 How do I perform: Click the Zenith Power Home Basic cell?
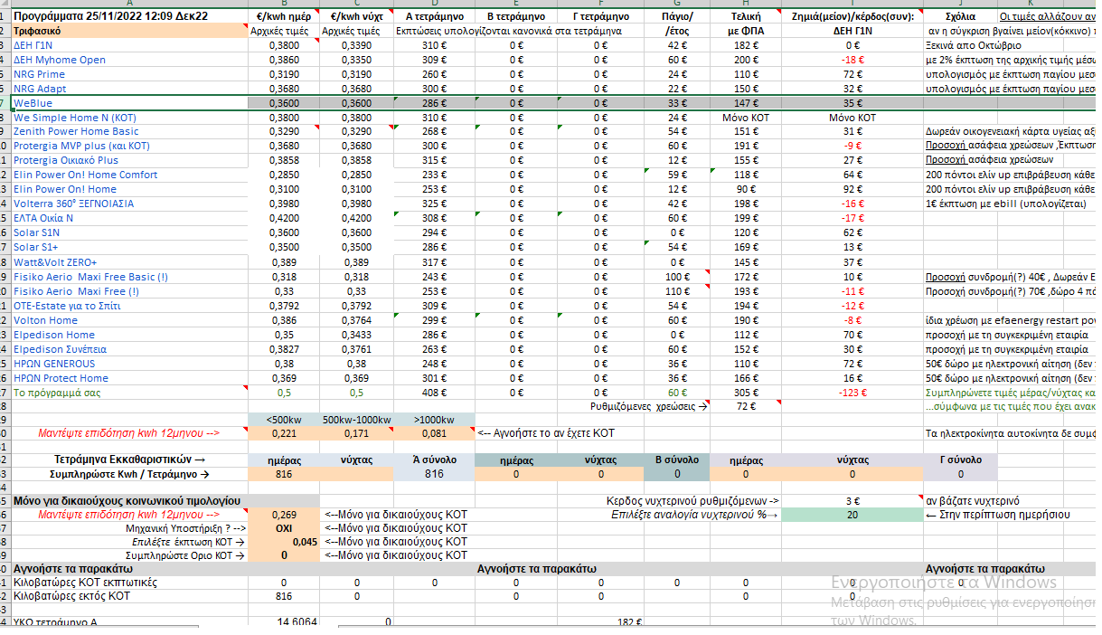tap(130, 131)
